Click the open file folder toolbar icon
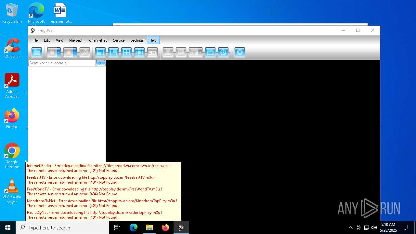Image resolution: width=416 pixels, height=234 pixels. click(x=37, y=52)
